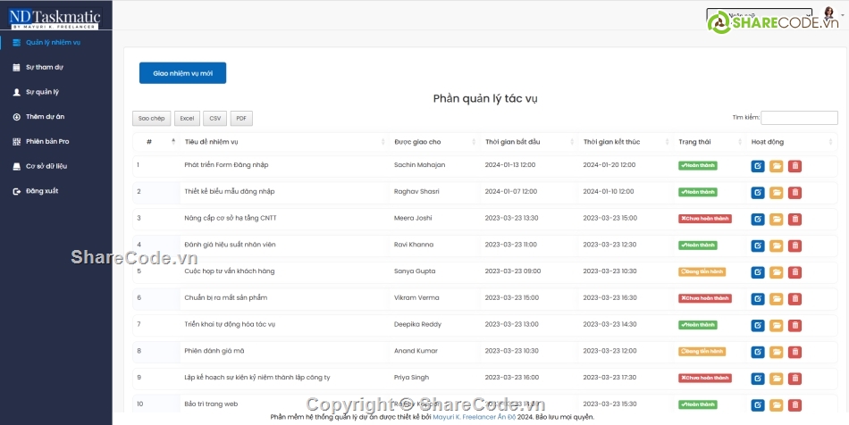Delete task Đánh giá hiệu suất nhân viên

click(x=794, y=246)
